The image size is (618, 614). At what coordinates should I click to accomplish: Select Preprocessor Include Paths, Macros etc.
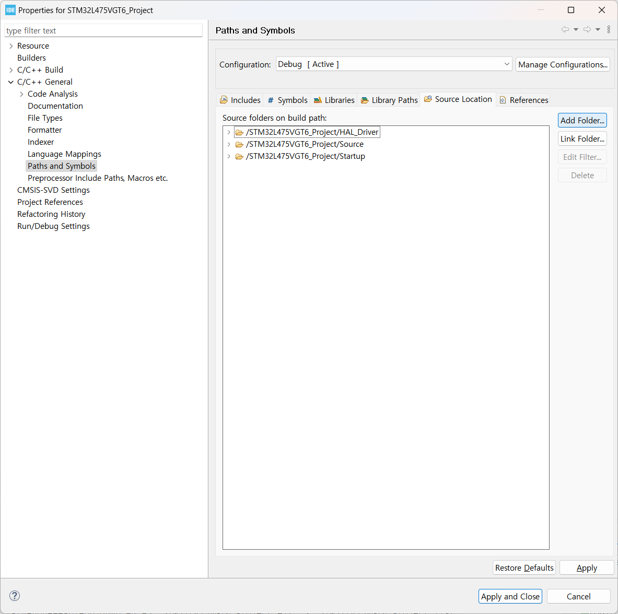coord(98,178)
